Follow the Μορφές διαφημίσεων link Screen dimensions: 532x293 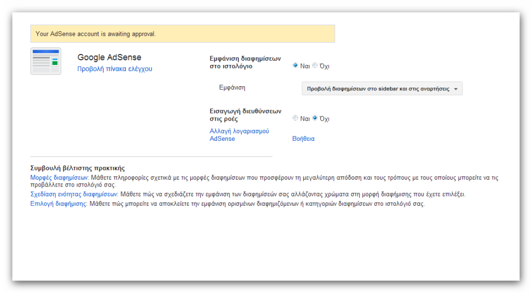click(x=59, y=177)
